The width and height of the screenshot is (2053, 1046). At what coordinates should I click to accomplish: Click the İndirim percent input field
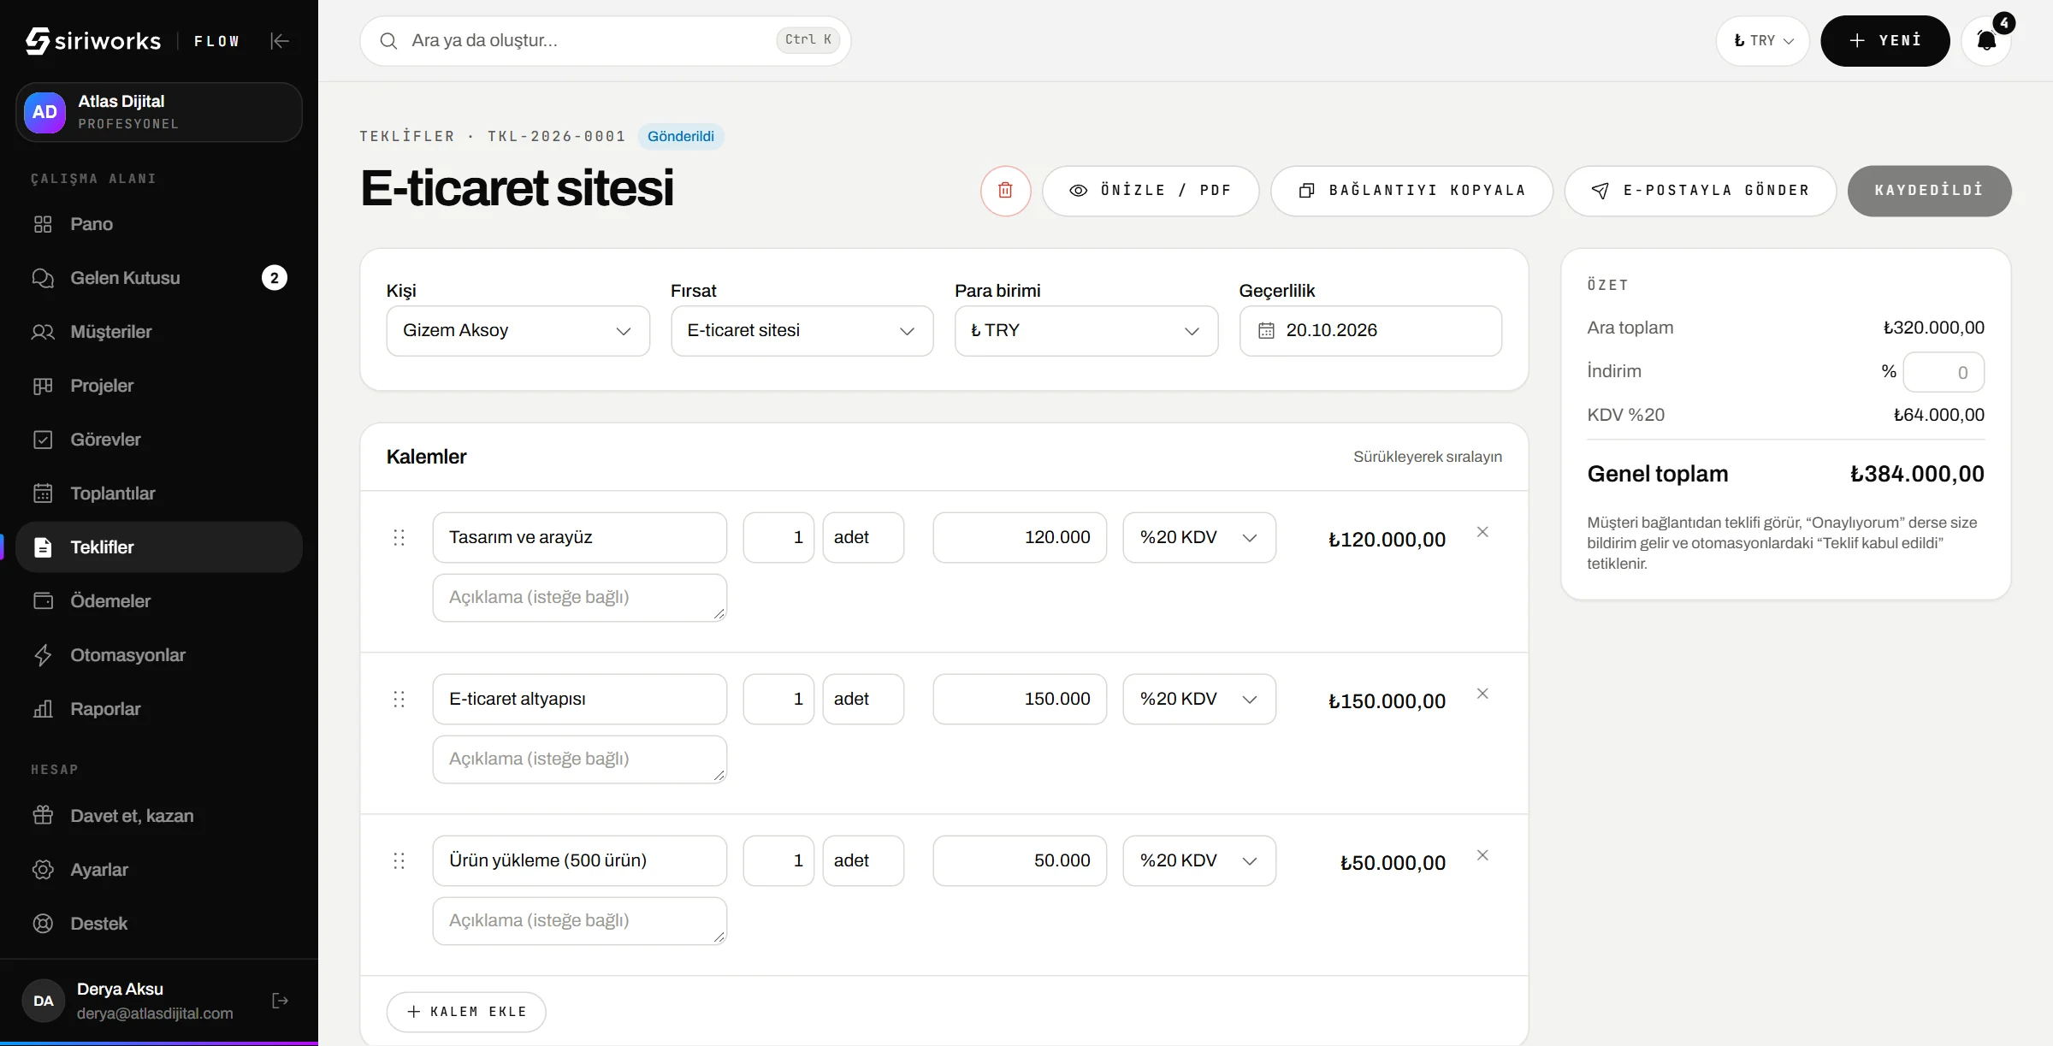[1943, 372]
